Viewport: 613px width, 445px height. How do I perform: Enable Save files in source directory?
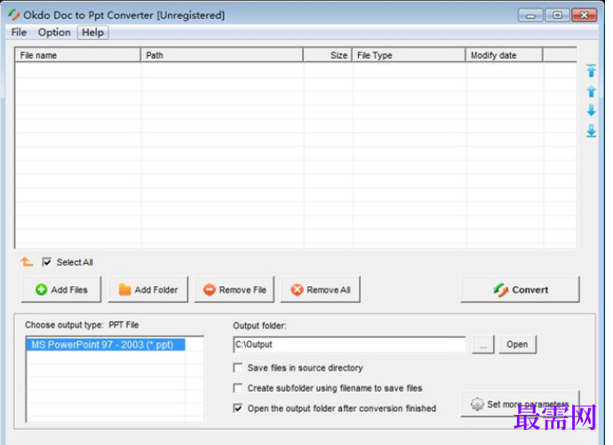coord(238,368)
